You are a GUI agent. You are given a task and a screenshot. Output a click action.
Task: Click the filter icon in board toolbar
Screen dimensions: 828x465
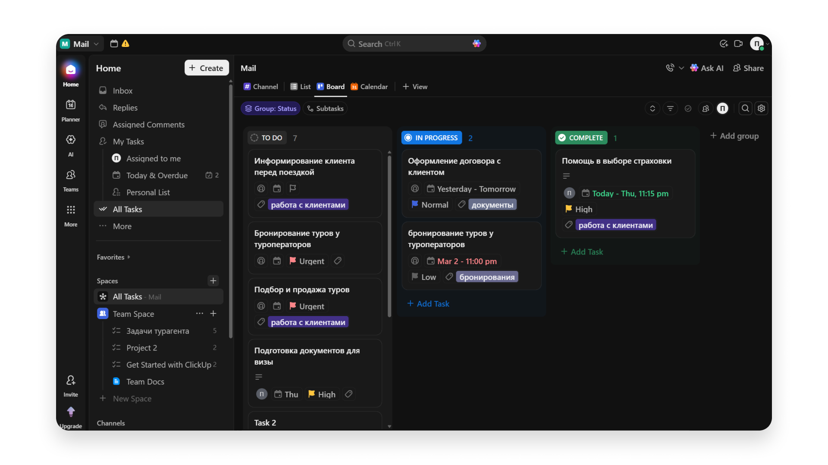670,108
